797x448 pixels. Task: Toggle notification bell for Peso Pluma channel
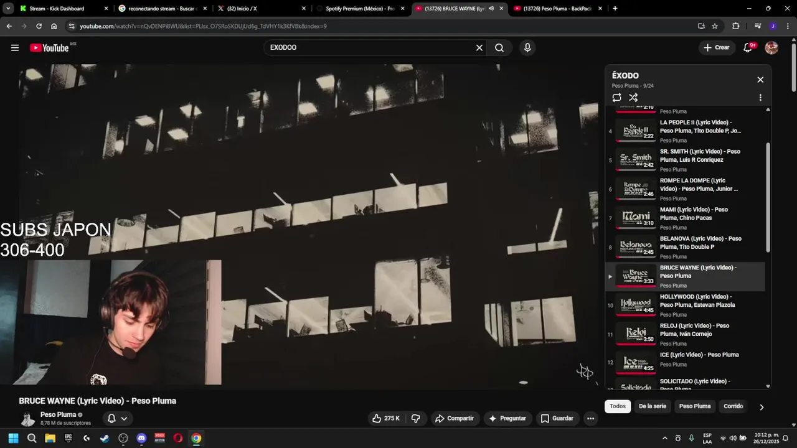(117, 418)
